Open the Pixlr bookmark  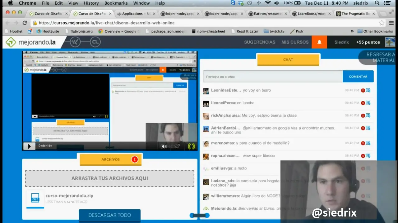click(x=297, y=31)
